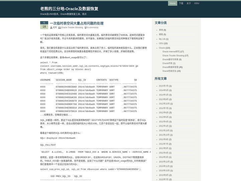Click the blog title 老熊的三分地-Oracle及数据恢复
This screenshot has width=241, height=181.
69,9
